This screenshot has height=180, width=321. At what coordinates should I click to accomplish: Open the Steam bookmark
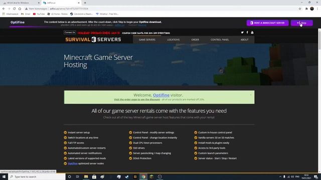[81, 14]
